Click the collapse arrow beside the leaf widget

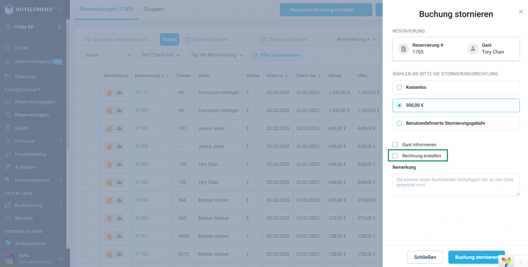tap(521, 262)
